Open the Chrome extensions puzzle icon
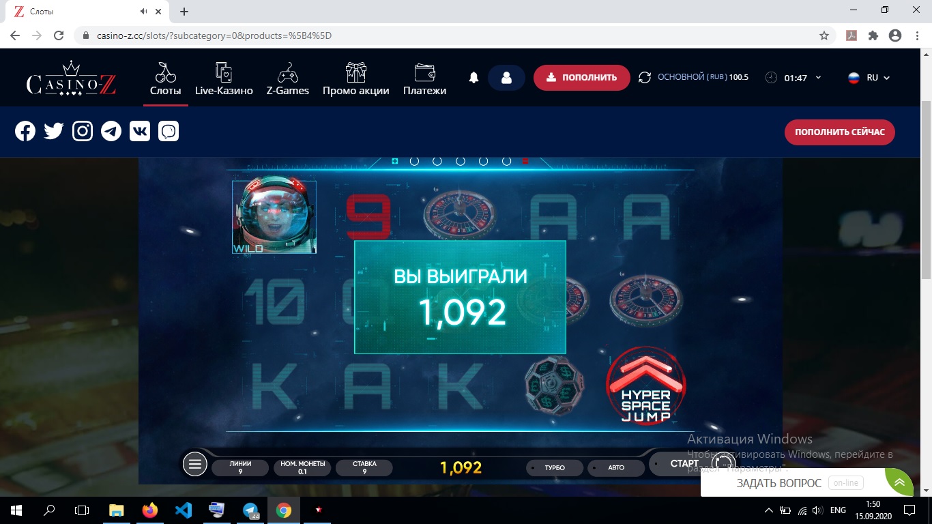932x524 pixels. coord(873,35)
